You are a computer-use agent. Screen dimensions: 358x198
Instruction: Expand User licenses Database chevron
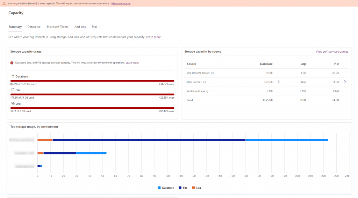pyautogui.click(x=279, y=82)
